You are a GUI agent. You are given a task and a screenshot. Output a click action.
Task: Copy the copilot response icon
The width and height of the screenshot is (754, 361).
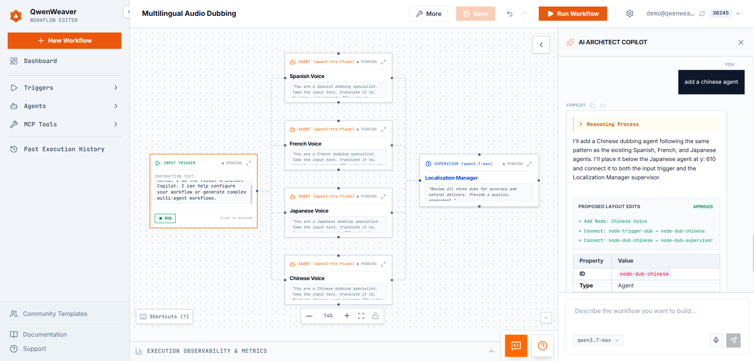pyautogui.click(x=593, y=105)
